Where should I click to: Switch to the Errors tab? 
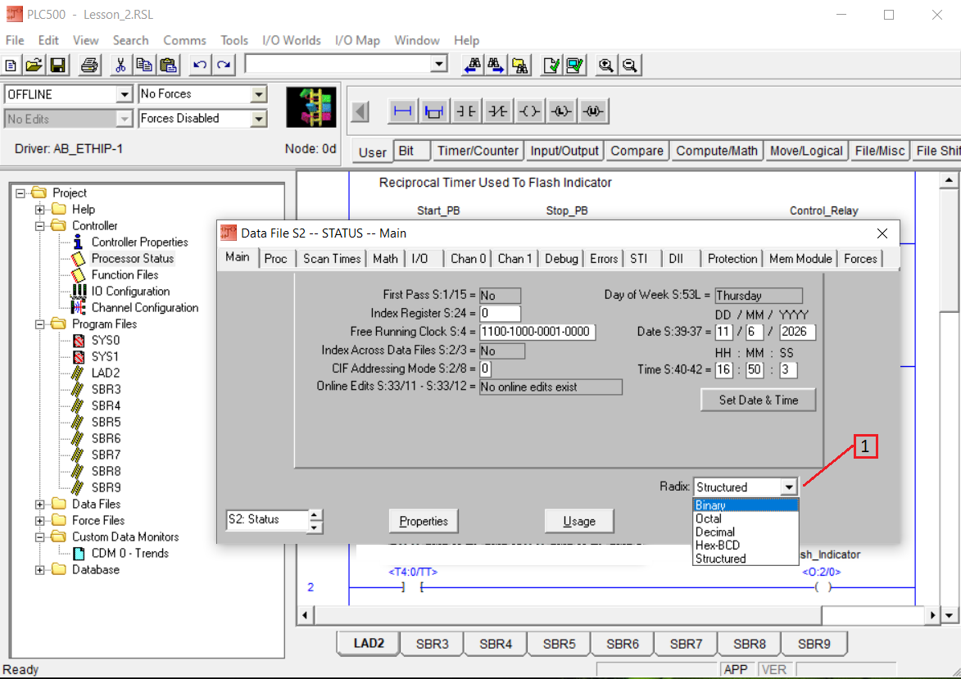604,259
